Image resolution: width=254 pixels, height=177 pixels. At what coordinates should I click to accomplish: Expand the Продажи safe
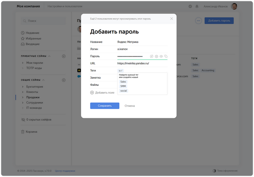pyautogui.click(x=23, y=97)
